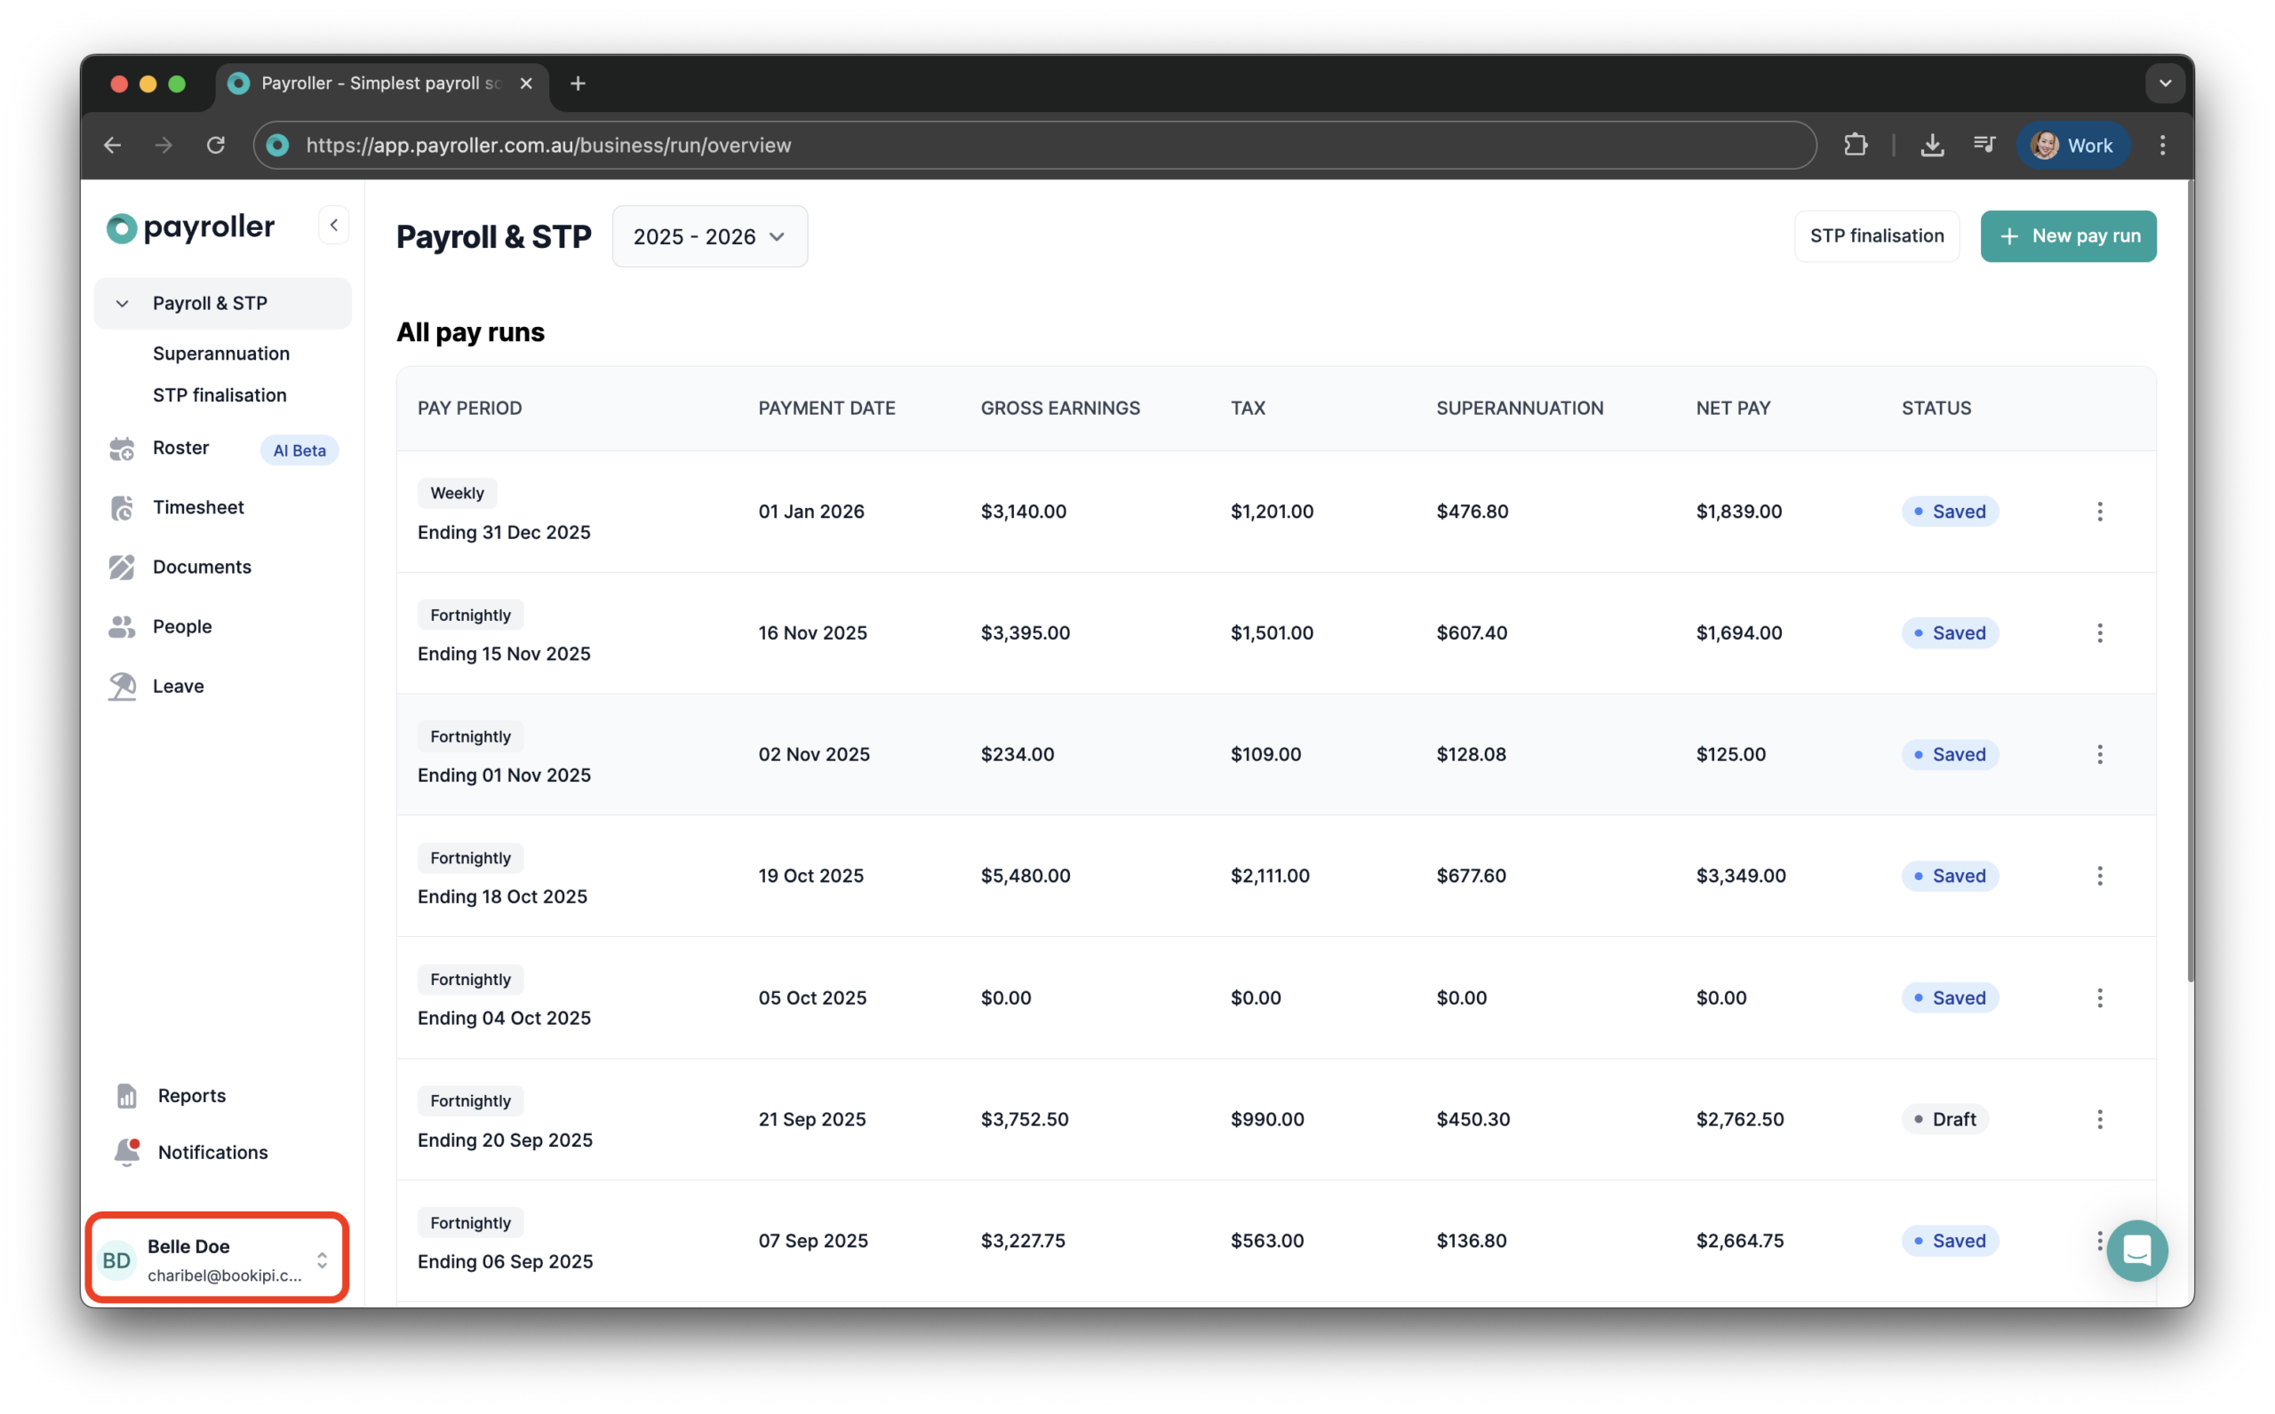
Task: Open the Leave section icon
Action: pos(123,686)
